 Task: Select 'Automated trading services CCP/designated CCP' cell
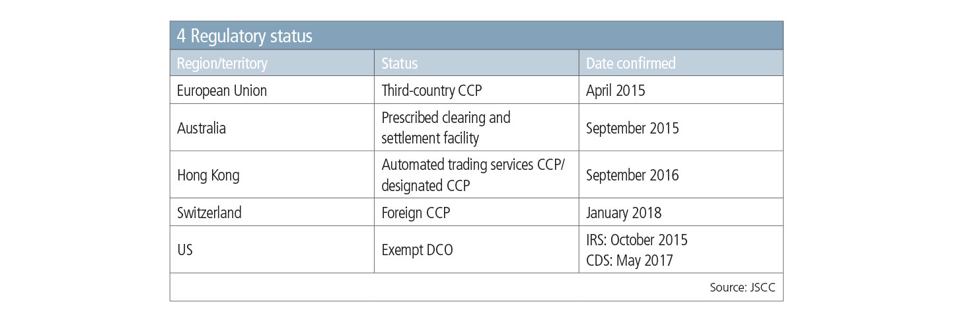pos(473,175)
